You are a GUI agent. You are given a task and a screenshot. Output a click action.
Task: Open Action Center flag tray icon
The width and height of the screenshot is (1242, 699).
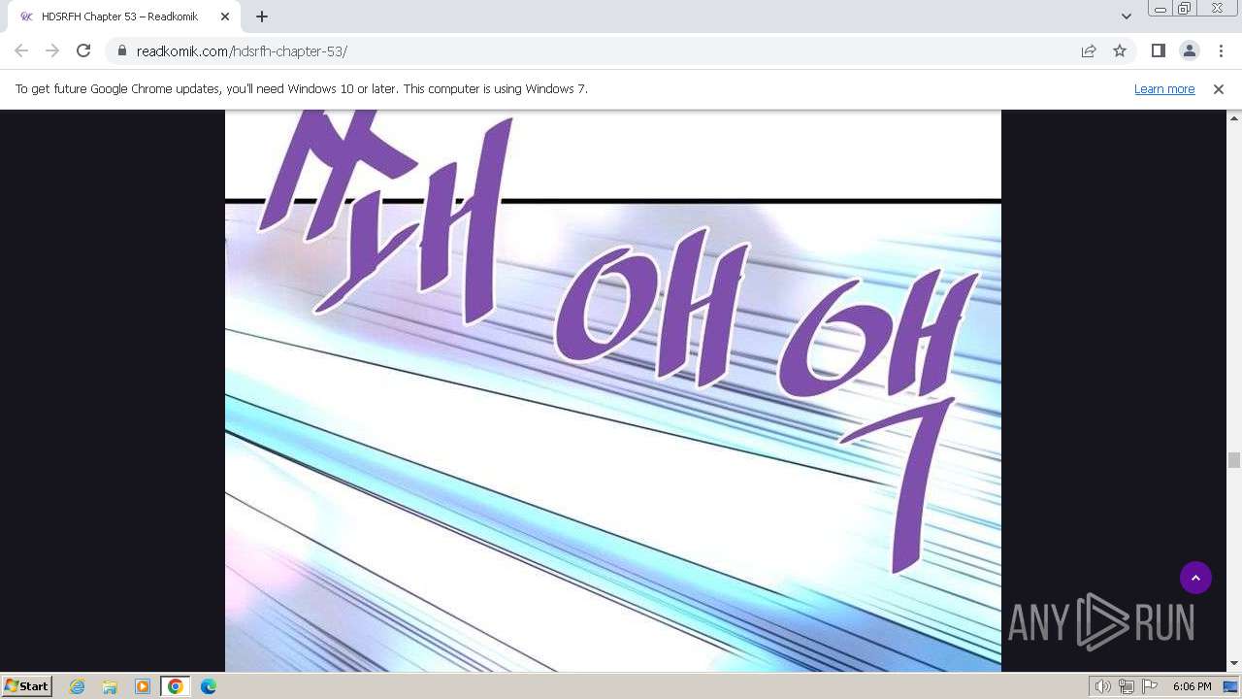point(1150,686)
